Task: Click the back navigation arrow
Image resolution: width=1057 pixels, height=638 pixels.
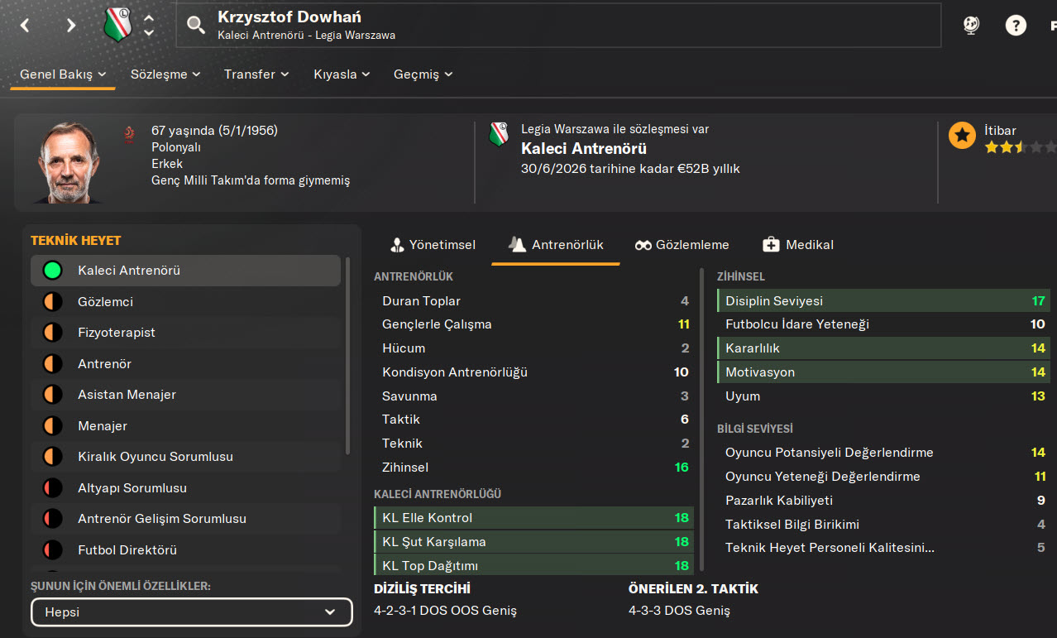Action: pos(26,25)
